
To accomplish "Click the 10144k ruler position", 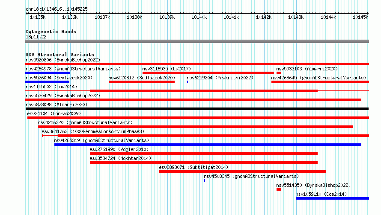I will tap(328, 17).
